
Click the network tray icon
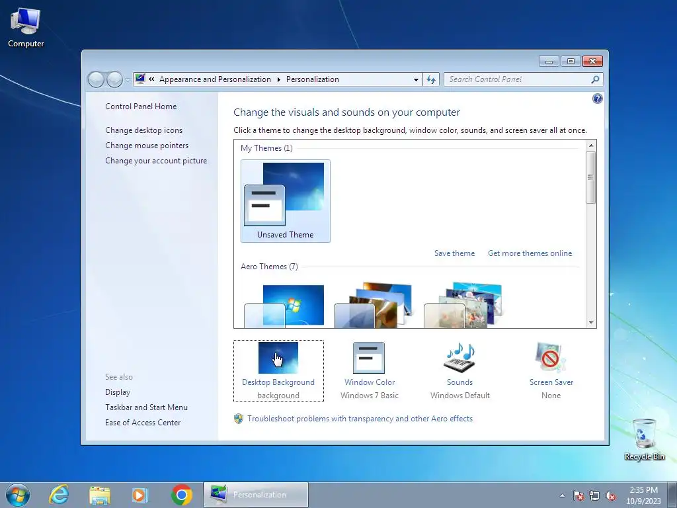click(594, 495)
